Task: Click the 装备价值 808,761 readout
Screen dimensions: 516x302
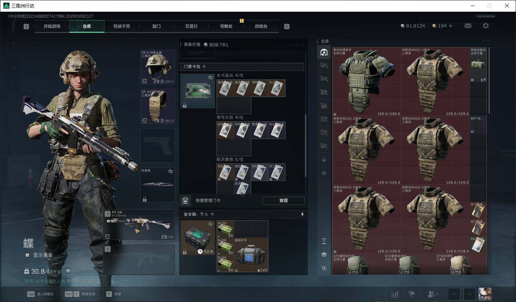Action: pos(206,45)
